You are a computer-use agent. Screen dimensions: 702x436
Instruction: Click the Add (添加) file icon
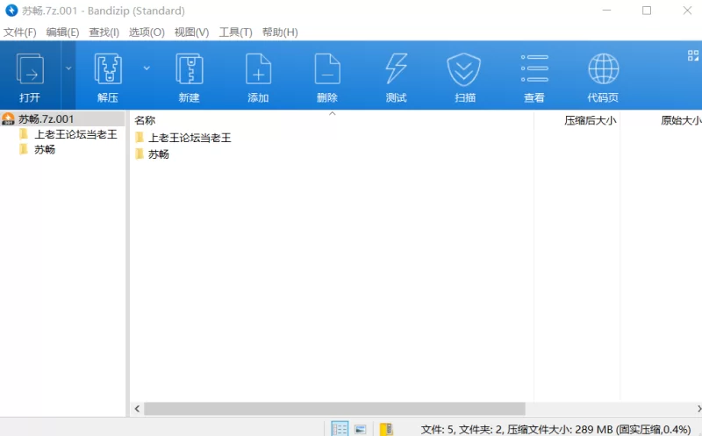click(258, 69)
